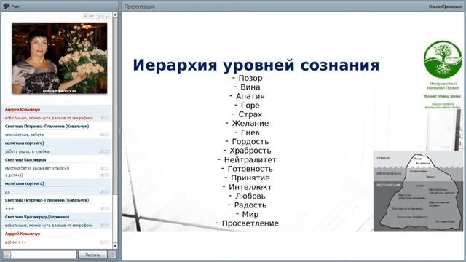Click Светлана Петренко name above 'спокойствие, забота'
466x262 pixels.
pyautogui.click(x=47, y=126)
